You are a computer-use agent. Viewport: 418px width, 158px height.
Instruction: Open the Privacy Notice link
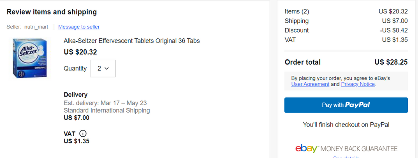point(358,84)
